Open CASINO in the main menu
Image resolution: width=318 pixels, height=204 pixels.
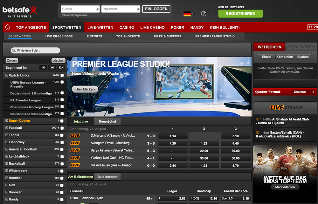point(127,27)
